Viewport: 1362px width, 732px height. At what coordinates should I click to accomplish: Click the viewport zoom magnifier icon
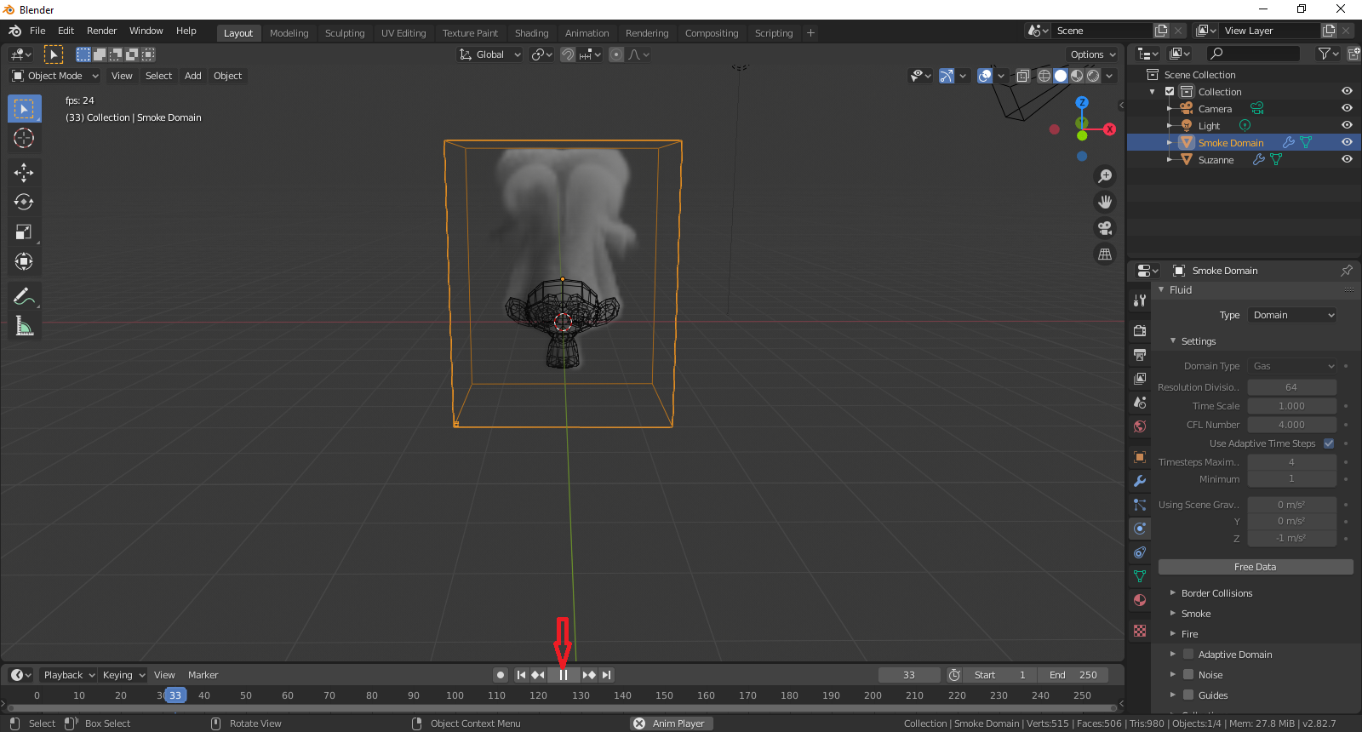tap(1105, 176)
